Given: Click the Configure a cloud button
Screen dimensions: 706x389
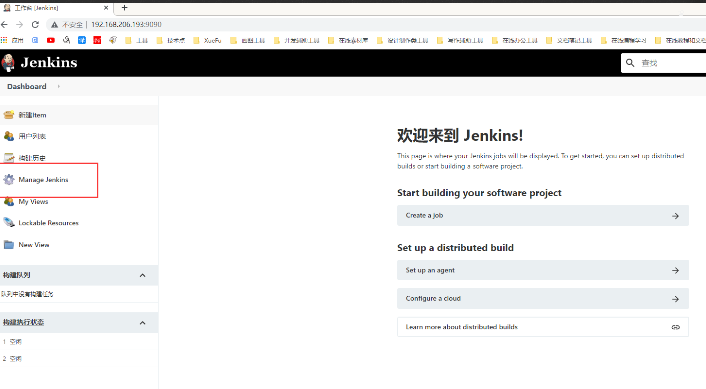Looking at the screenshot, I should (x=543, y=298).
